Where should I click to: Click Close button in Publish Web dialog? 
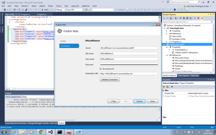point(152,101)
